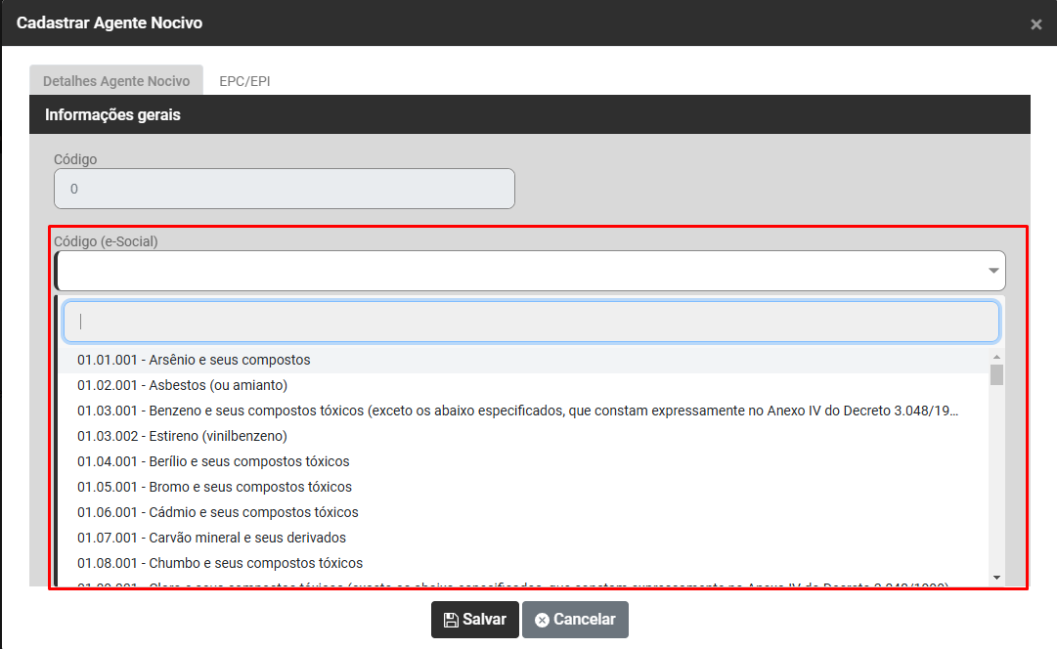Screen dimensions: 1057x649
Task: Click the X circle icon on Cancelar
Action: [x=542, y=620]
